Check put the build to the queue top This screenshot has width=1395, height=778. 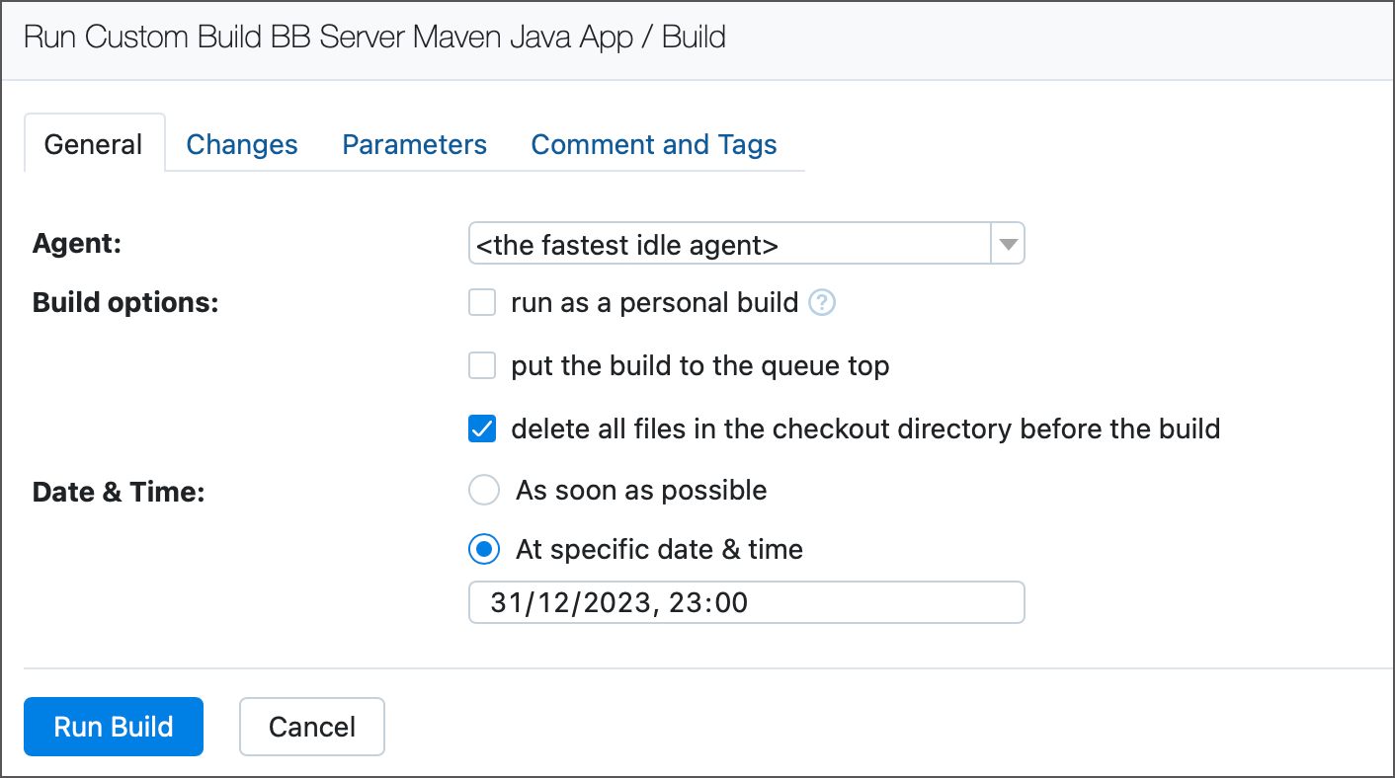pyautogui.click(x=481, y=365)
